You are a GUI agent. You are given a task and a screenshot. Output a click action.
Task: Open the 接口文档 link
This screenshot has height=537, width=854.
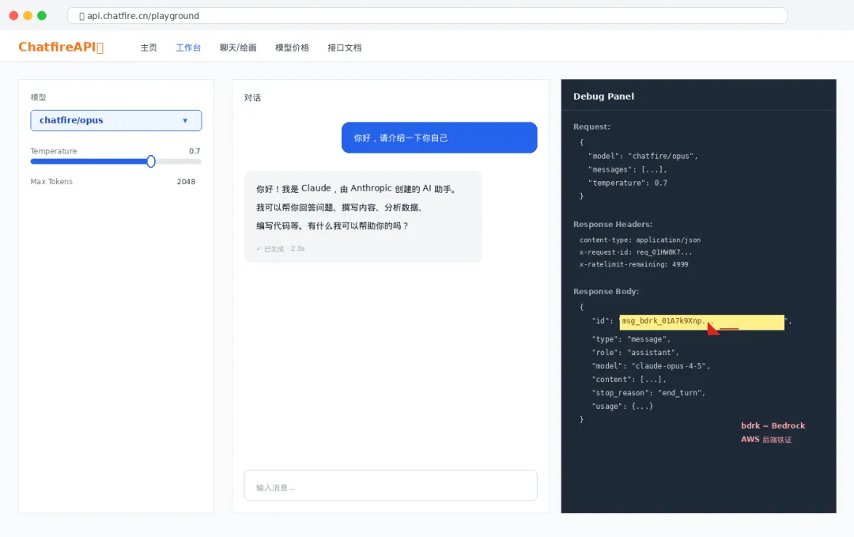pyautogui.click(x=344, y=47)
